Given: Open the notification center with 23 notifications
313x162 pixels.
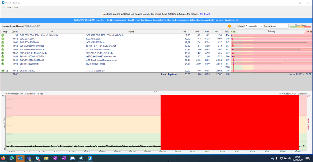Looking at the screenshot, I should (x=308, y=159).
